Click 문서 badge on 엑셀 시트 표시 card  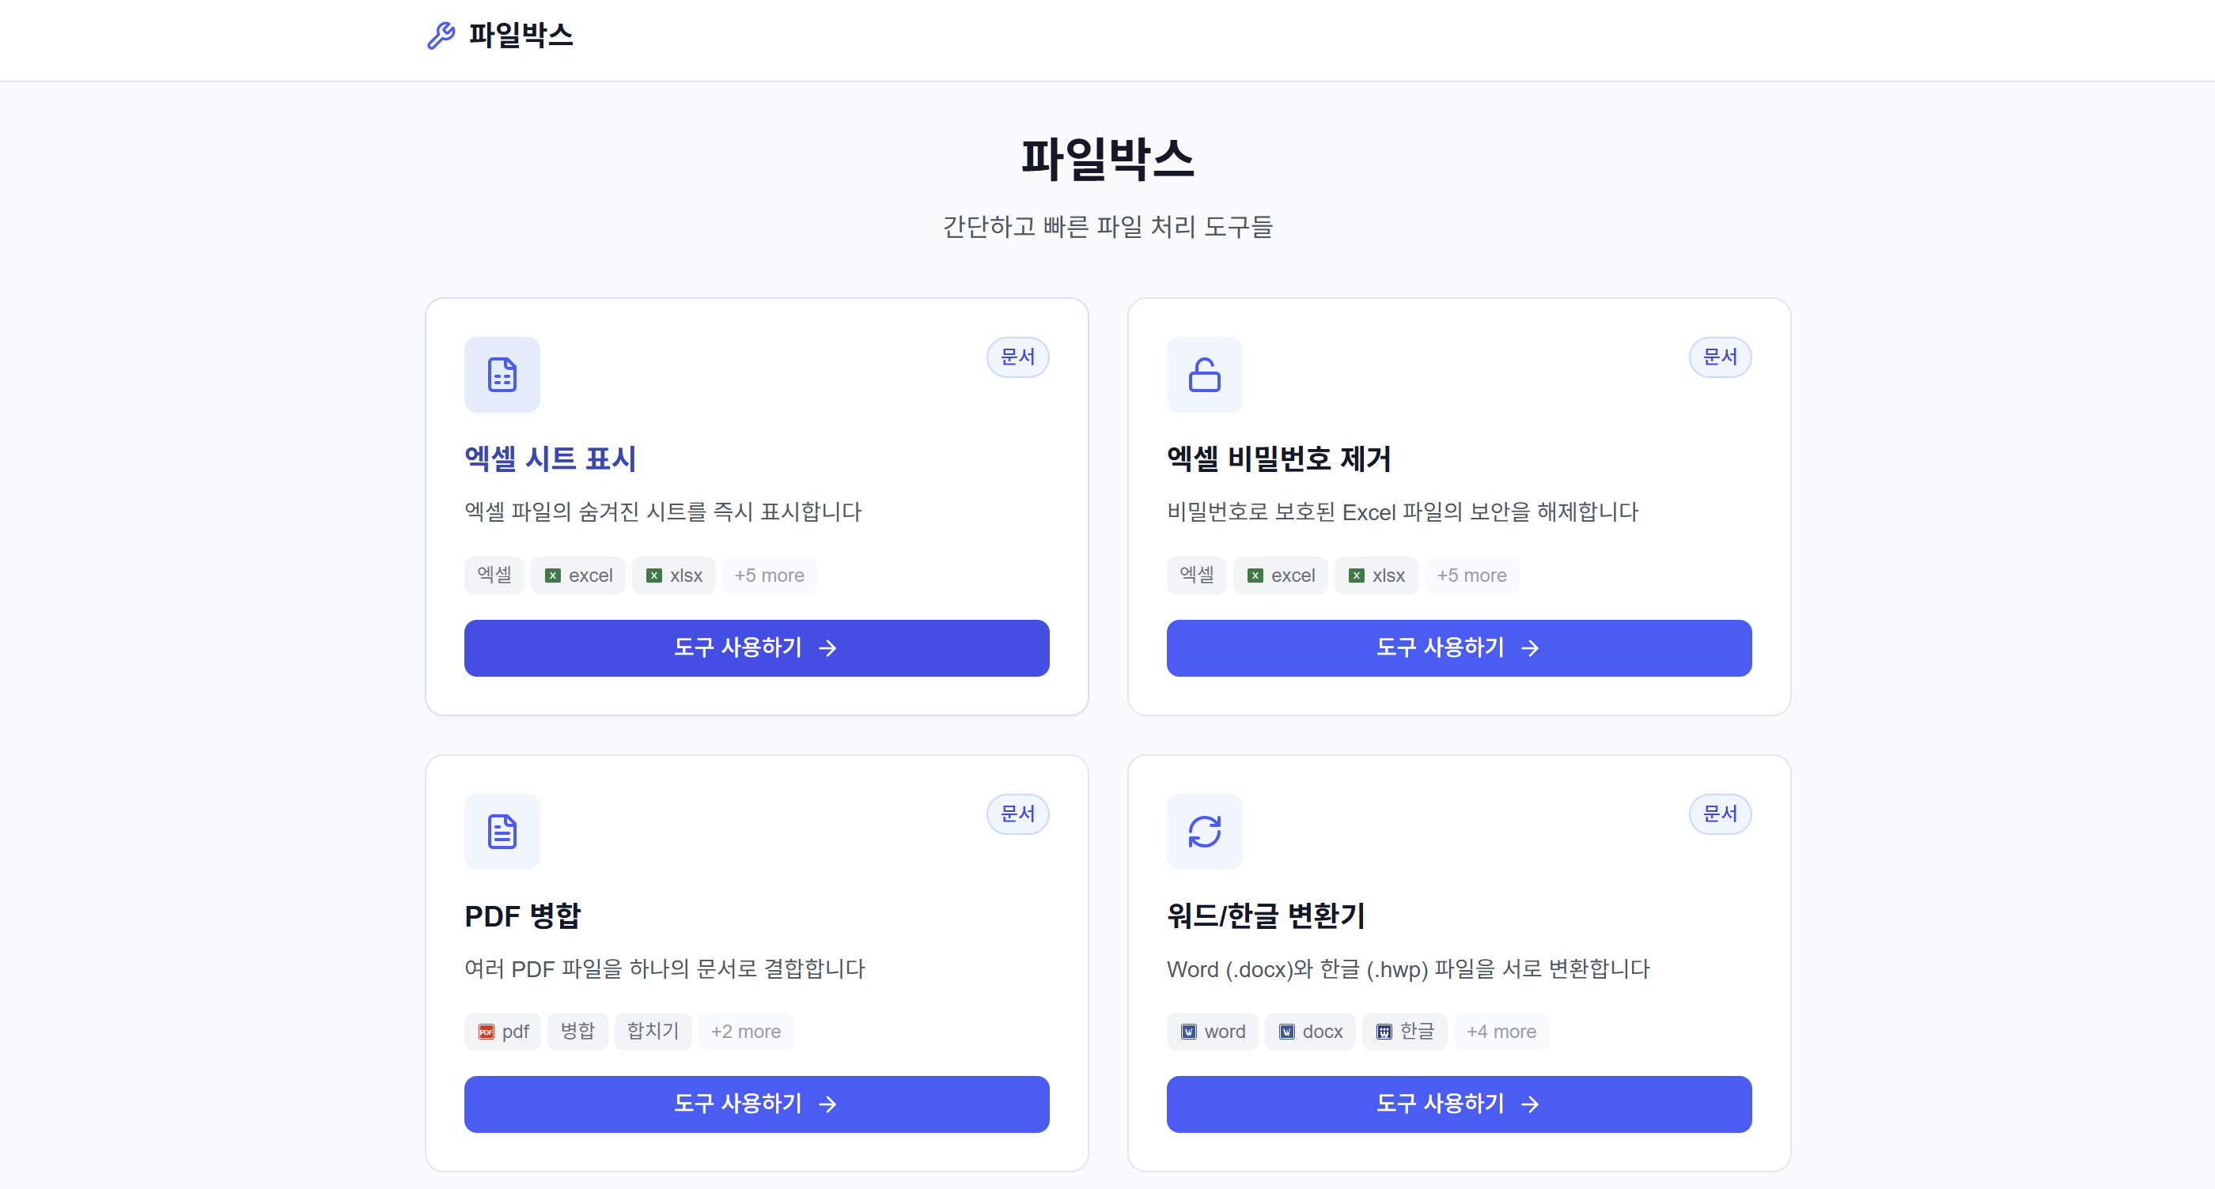1018,357
